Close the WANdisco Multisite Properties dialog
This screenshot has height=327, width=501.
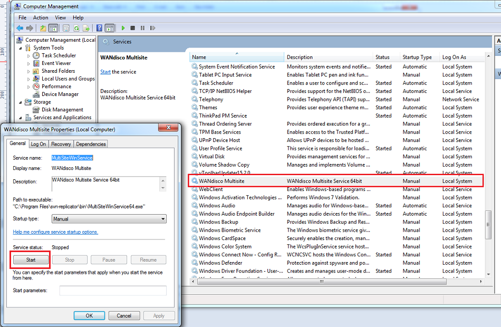169,128
